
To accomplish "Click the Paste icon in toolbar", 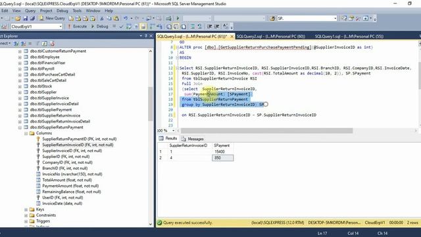I will (x=116, y=18).
